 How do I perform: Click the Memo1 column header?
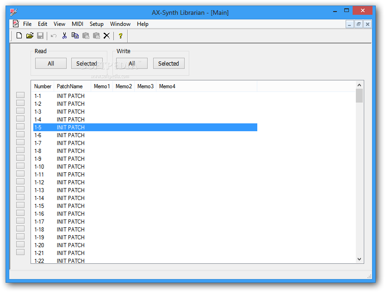pos(102,86)
